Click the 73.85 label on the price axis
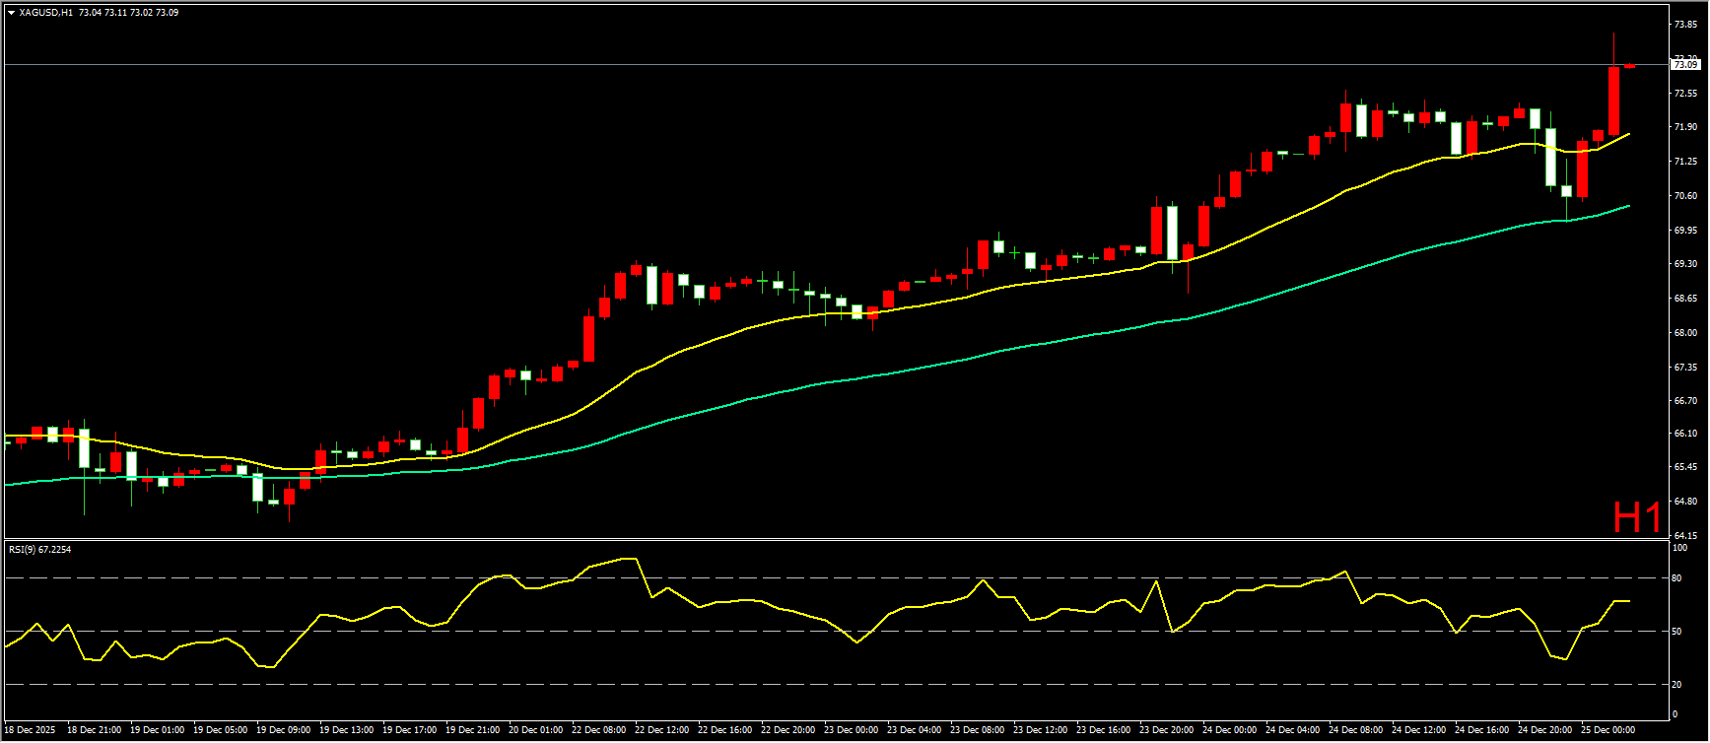 [1684, 25]
